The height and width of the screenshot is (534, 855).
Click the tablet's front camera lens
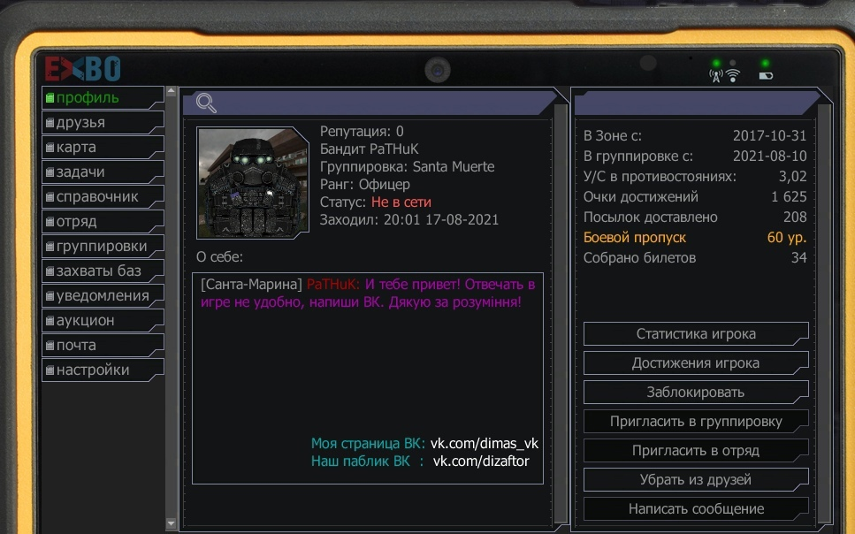pos(438,71)
